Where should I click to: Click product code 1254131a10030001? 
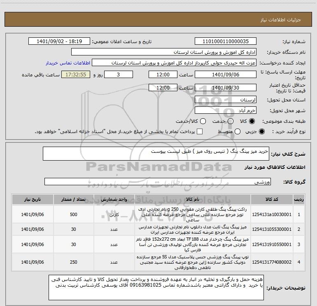pos(272,214)
